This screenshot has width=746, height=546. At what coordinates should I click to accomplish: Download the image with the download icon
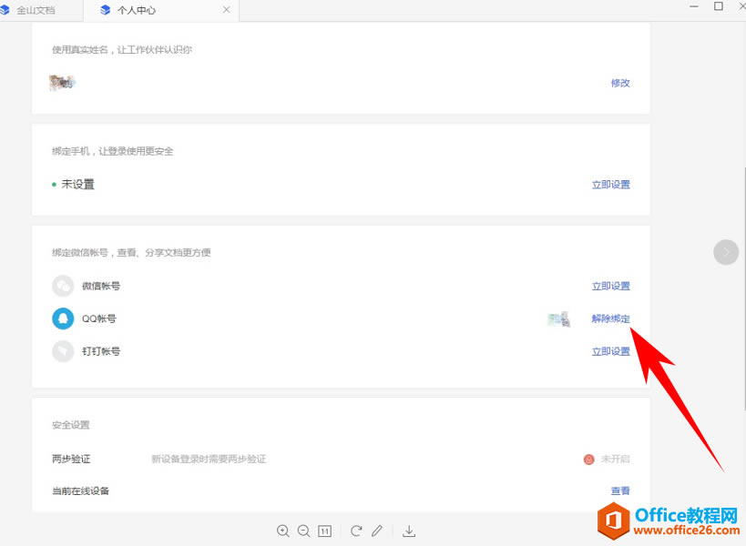[x=409, y=531]
